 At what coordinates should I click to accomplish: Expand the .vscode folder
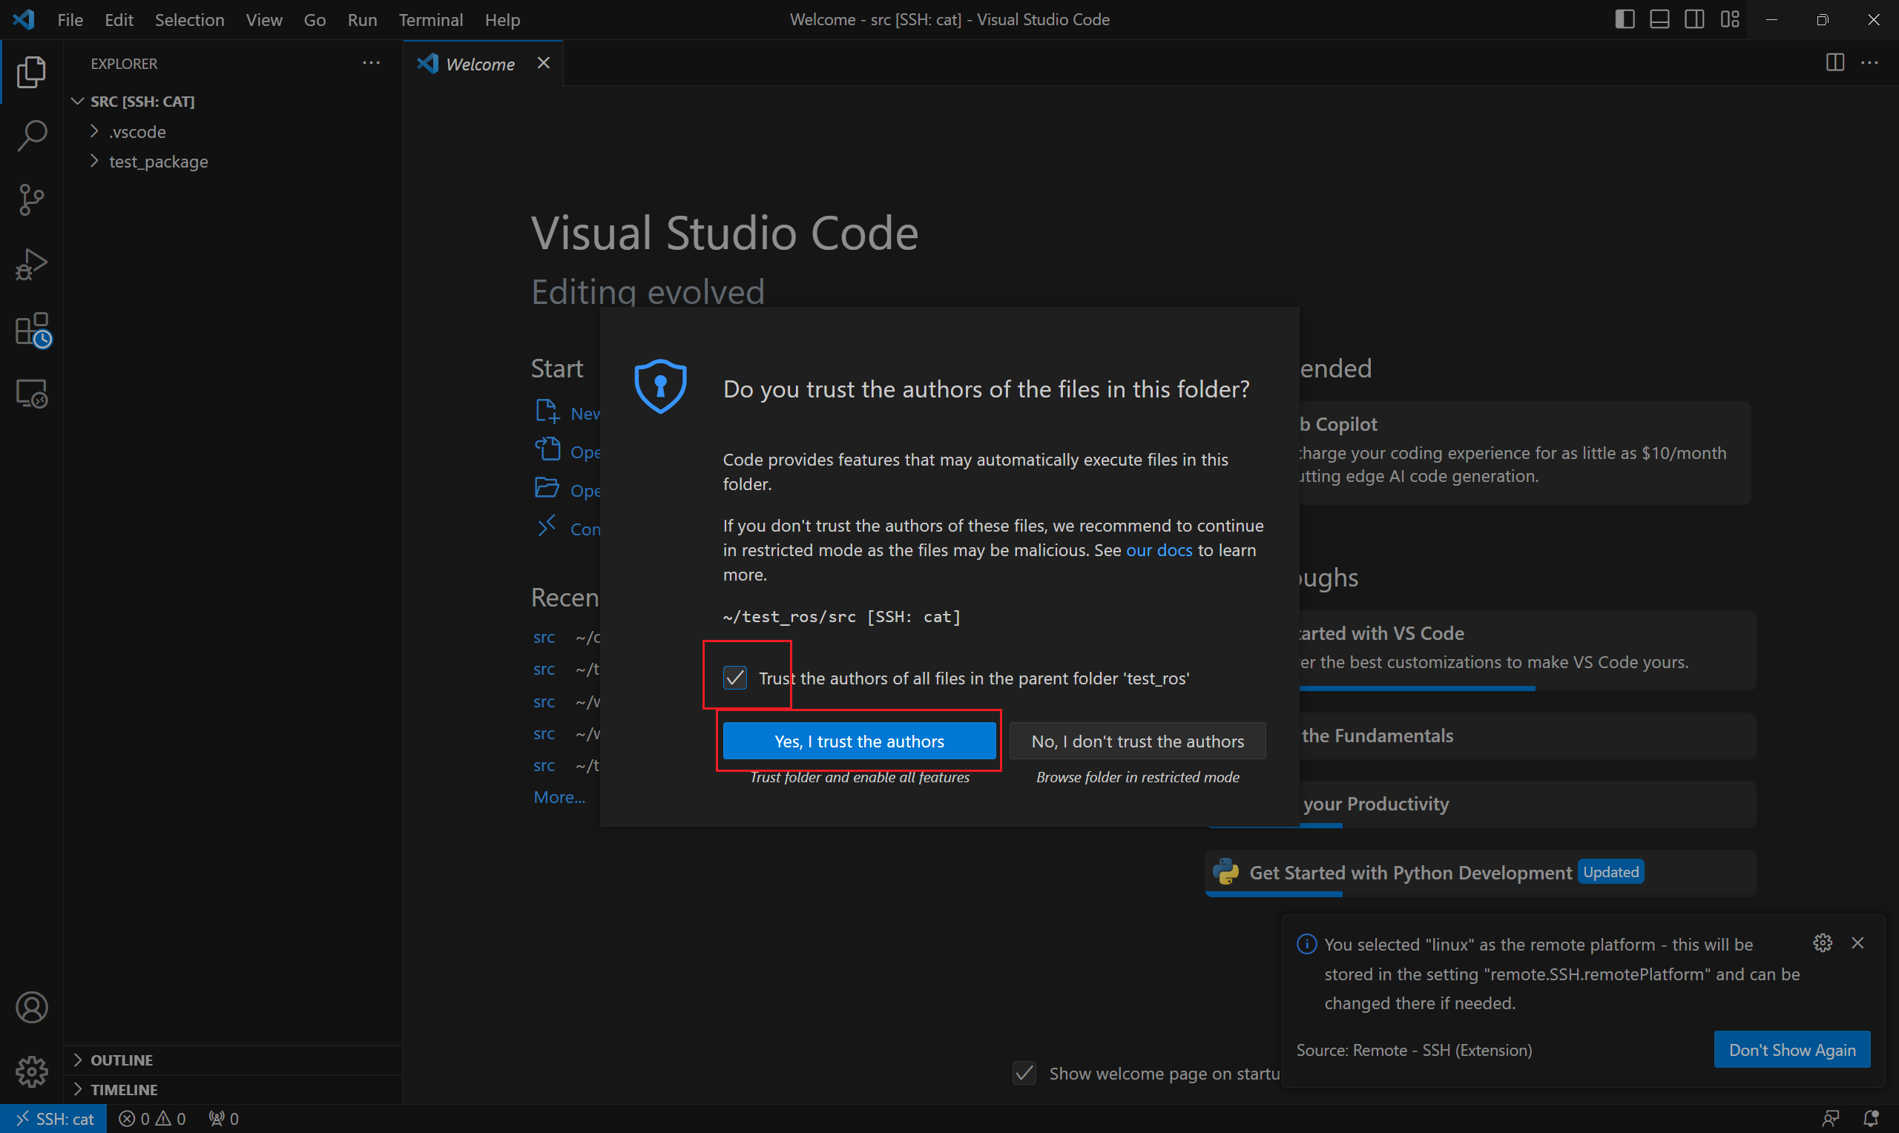pos(233,131)
